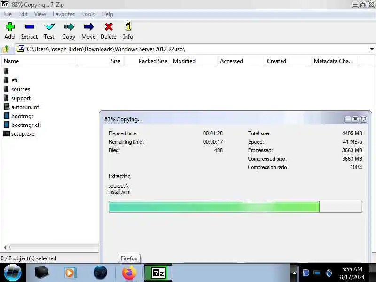376x282 pixels.
Task: Switch to 7-Zip taskbar button
Action: click(x=158, y=273)
